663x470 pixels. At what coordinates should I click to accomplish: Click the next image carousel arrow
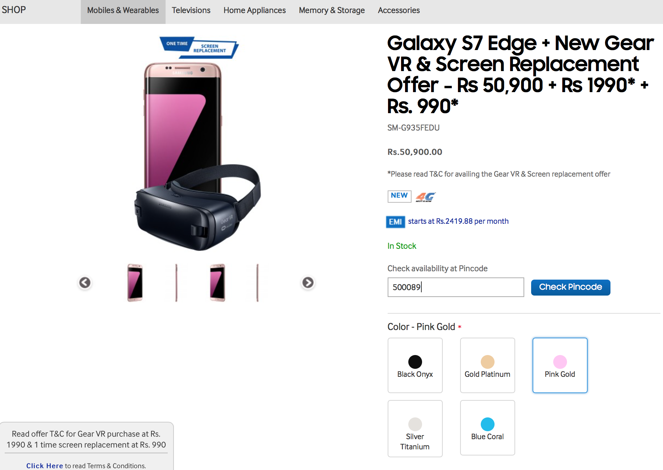pyautogui.click(x=308, y=283)
